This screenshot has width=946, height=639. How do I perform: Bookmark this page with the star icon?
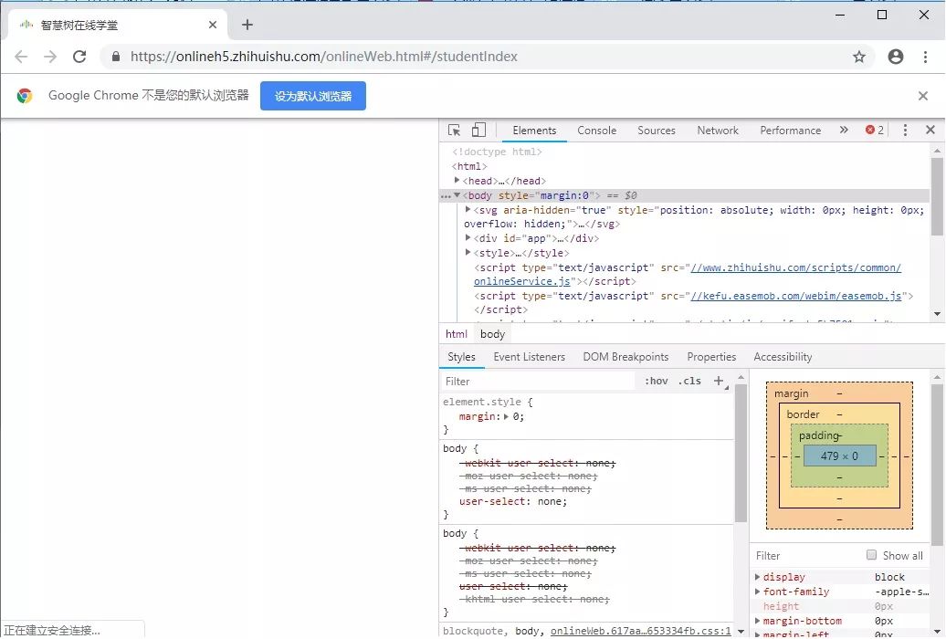coord(859,57)
